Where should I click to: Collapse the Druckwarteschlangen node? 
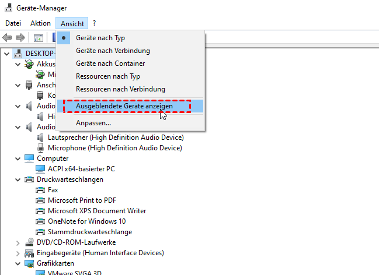tap(16, 179)
